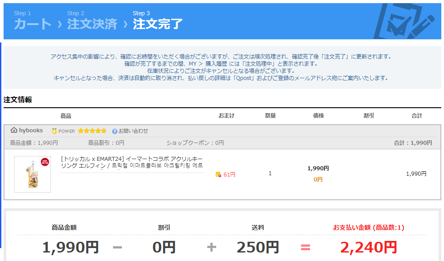This screenshot has width=444, height=261.
Task: Click the question mark inquiry icon
Action: click(x=115, y=131)
